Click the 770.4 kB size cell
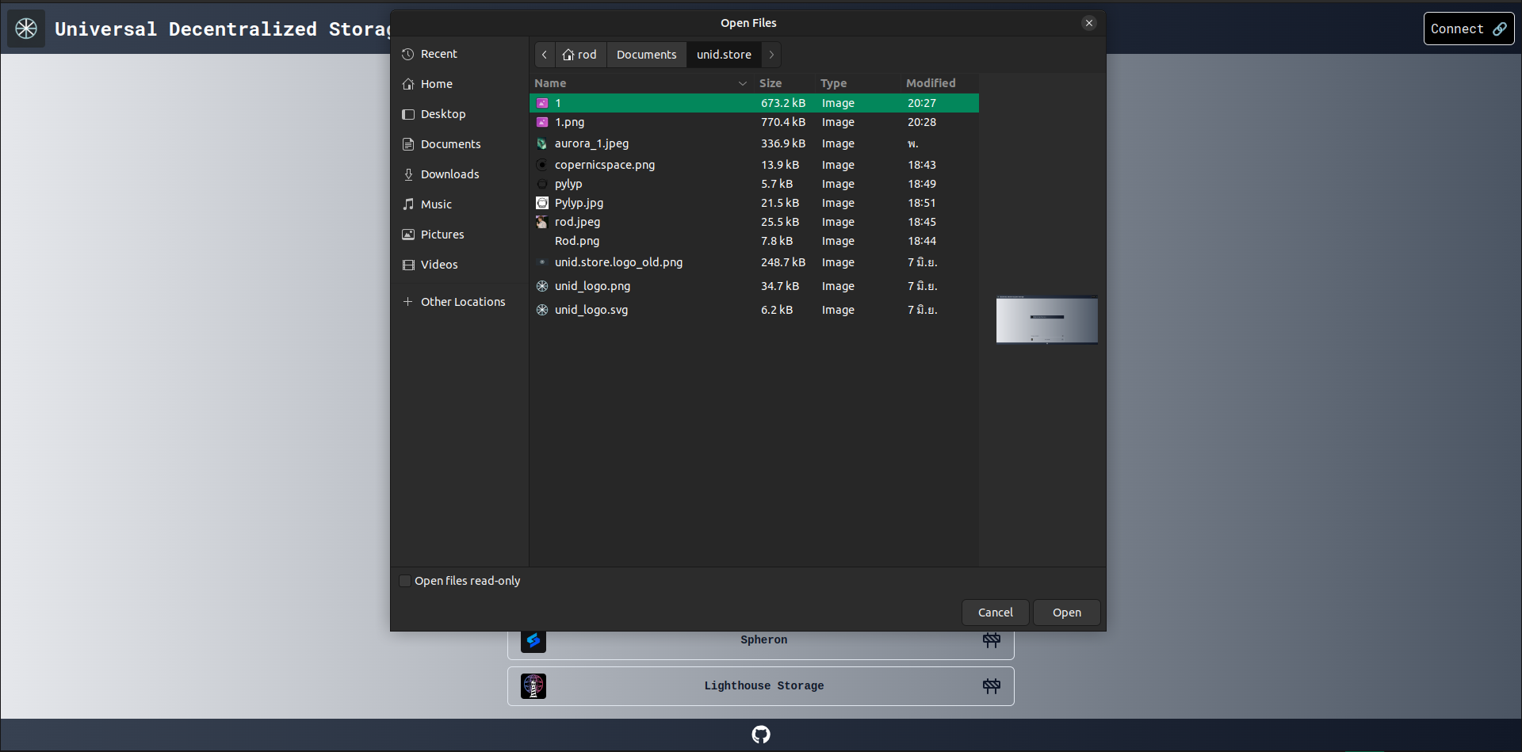Screen dimensions: 1522x752 [x=783, y=122]
